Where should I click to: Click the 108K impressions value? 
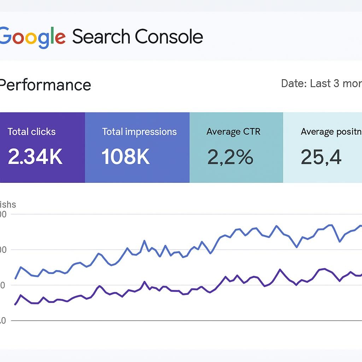(x=125, y=157)
